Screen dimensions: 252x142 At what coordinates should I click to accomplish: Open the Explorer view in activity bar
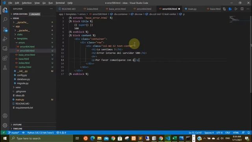click(x=5, y=10)
